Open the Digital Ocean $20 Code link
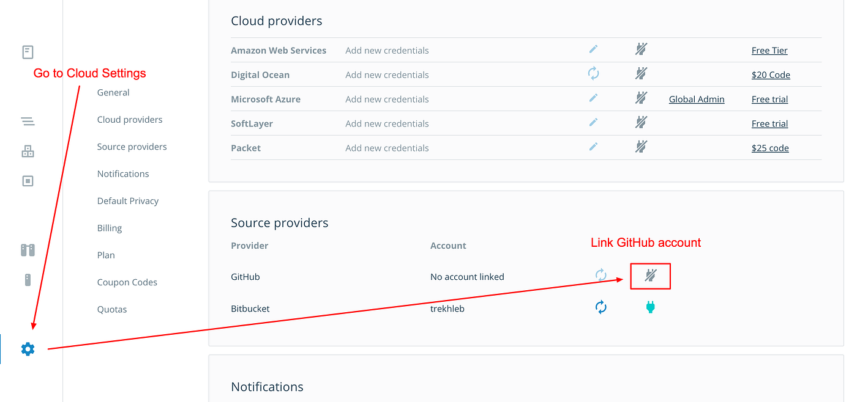 pyautogui.click(x=771, y=75)
